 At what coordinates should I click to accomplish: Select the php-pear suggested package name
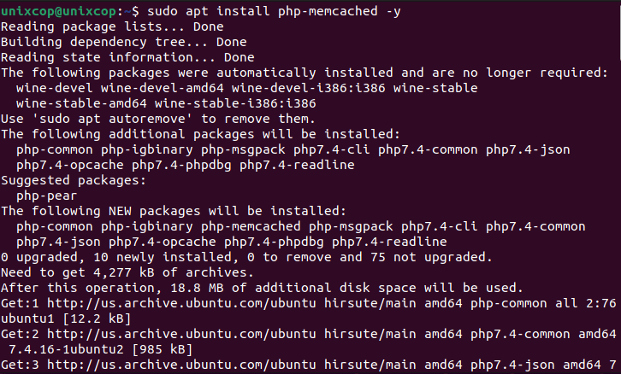pyautogui.click(x=47, y=196)
